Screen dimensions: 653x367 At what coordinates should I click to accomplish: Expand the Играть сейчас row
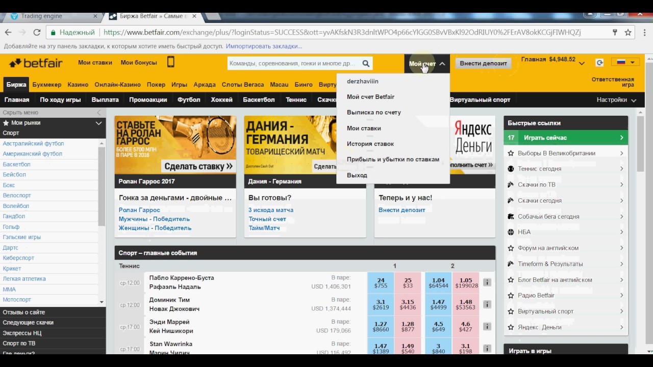click(566, 138)
